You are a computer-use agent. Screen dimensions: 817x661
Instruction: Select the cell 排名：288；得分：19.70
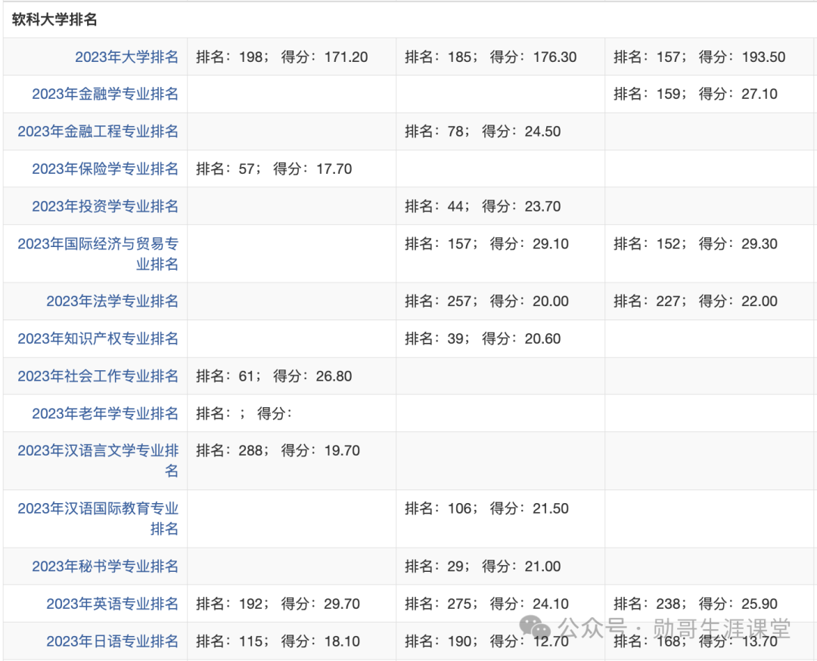click(292, 461)
